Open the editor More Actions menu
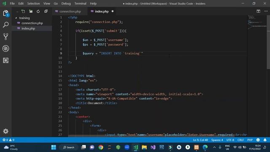Viewport: 270px width, 152px height. coord(266,11)
